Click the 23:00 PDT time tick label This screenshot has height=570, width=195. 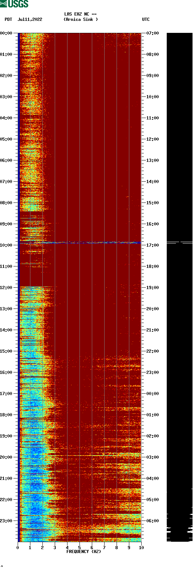[6, 521]
